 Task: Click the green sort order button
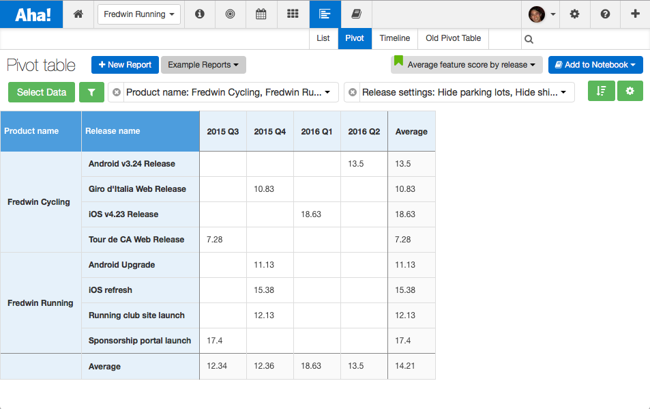coord(601,91)
